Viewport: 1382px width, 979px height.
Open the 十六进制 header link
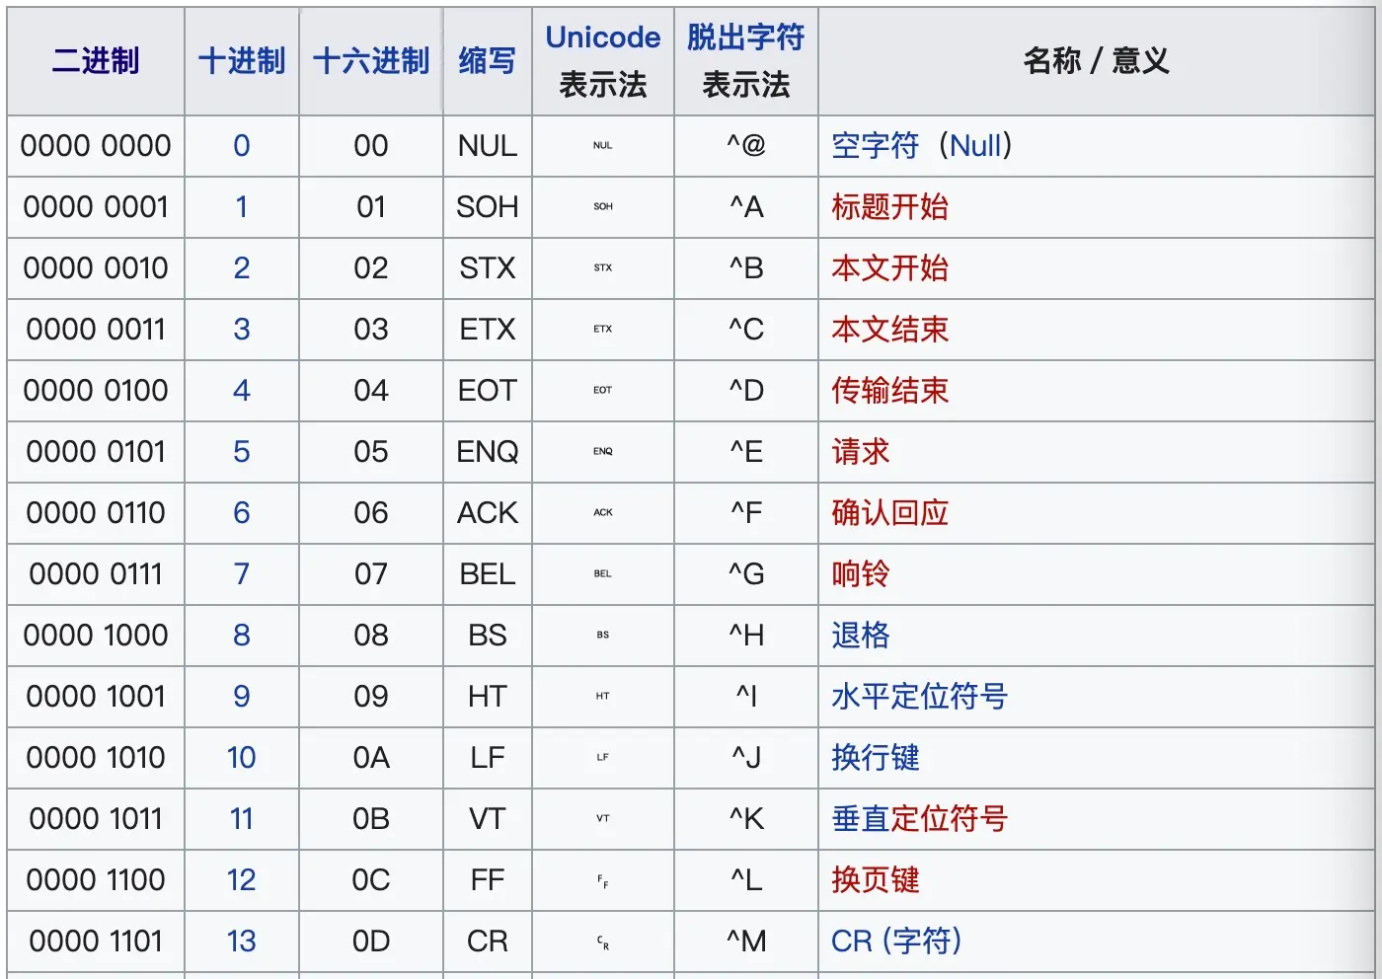click(371, 61)
